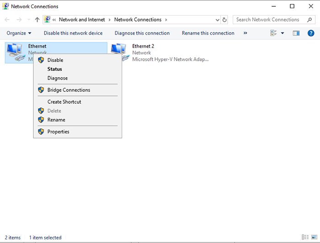Open the recent locations dropdown arrow

click(29, 20)
